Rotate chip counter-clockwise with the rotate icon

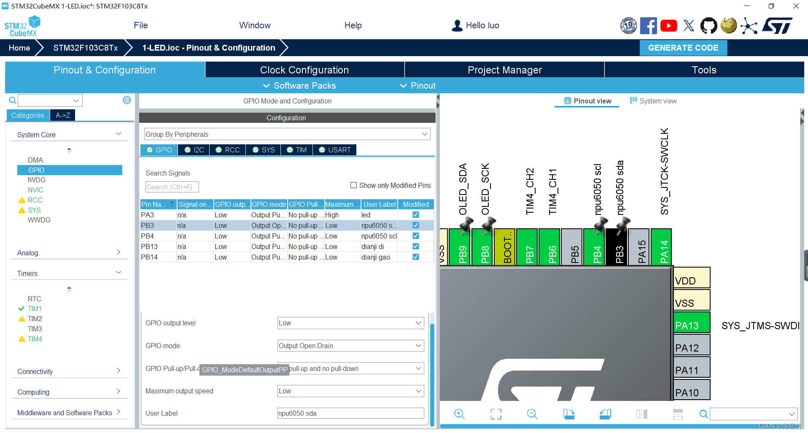605,414
